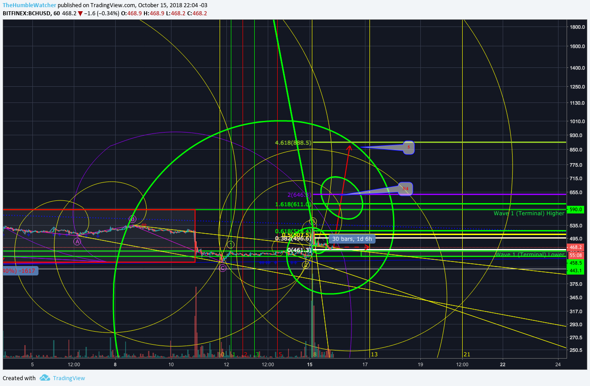Image resolution: width=590 pixels, height=386 pixels.
Task: Click the 250.5 price scale label
Action: 576,350
